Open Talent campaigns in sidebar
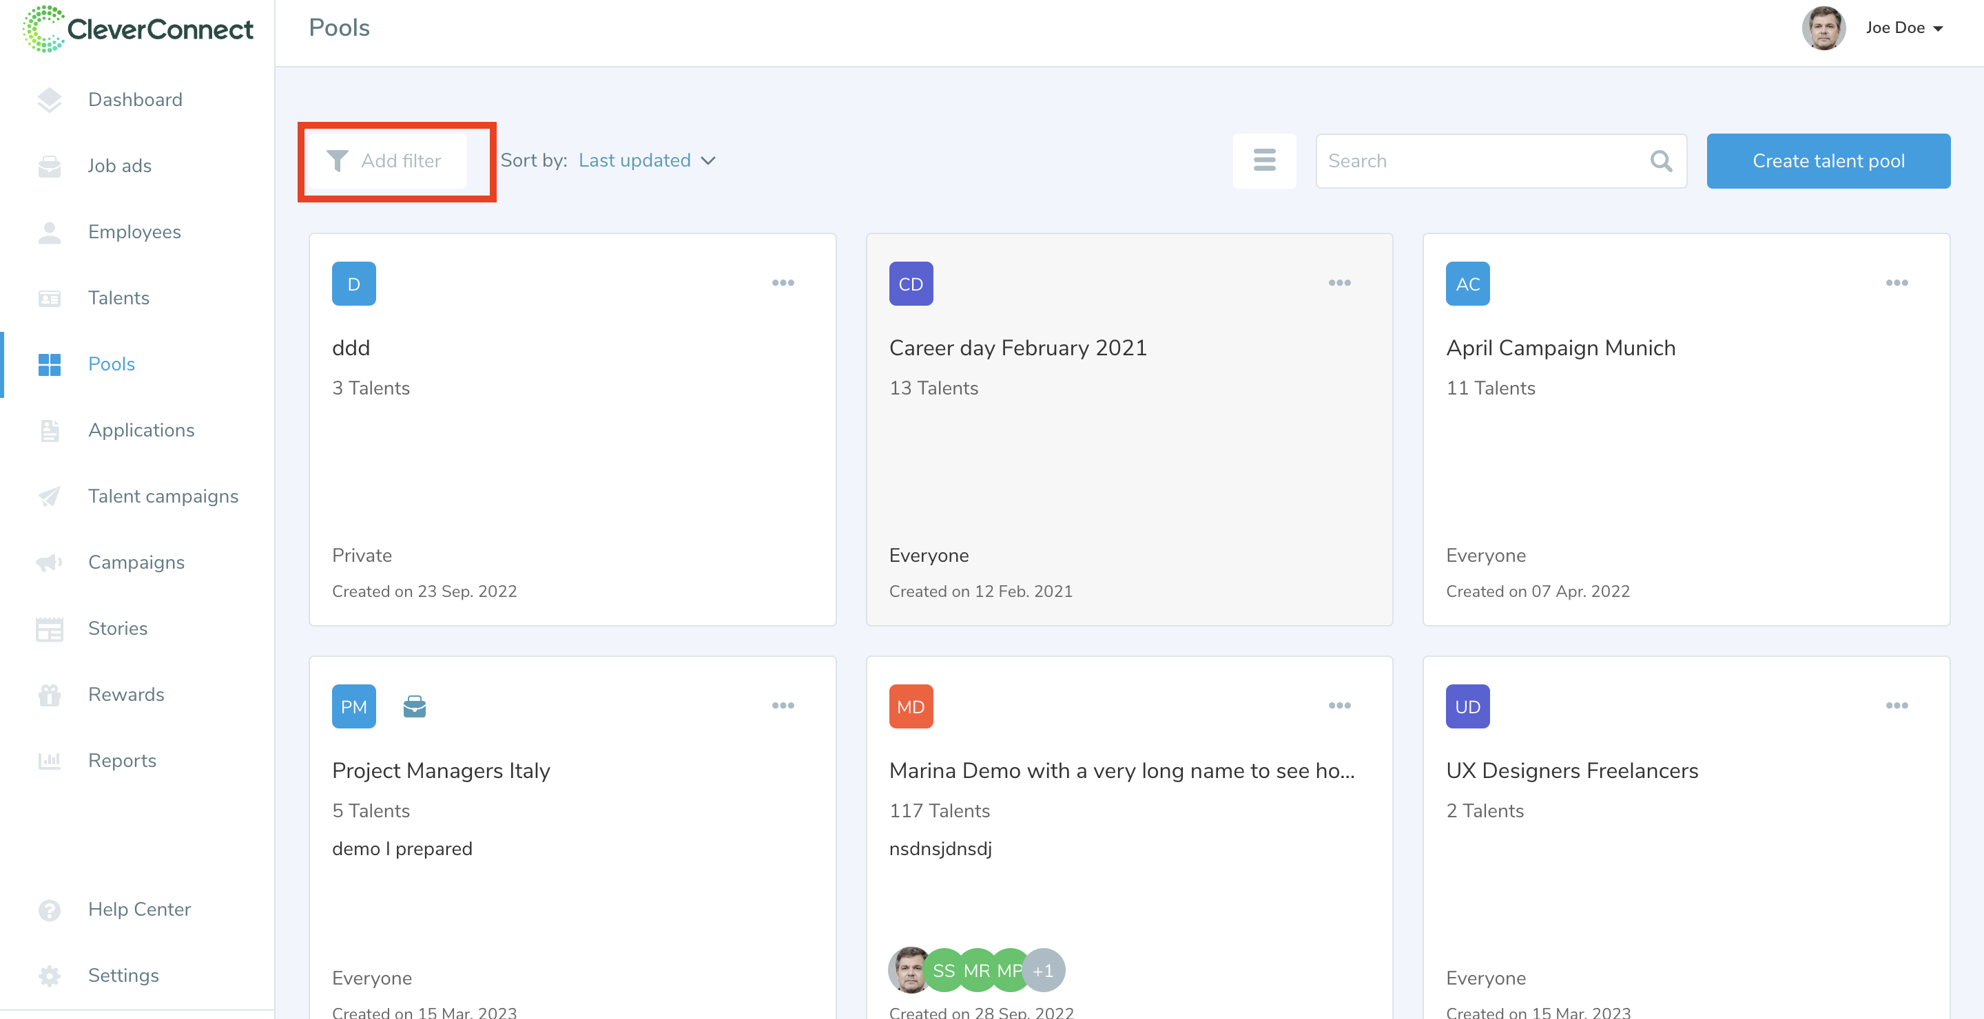This screenshot has height=1019, width=1984. click(x=163, y=496)
